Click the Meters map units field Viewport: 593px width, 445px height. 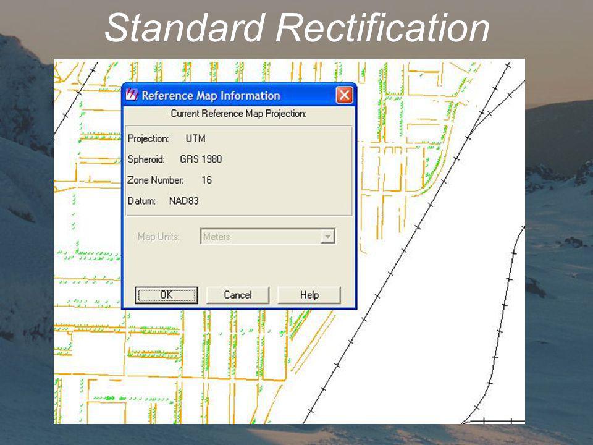pos(267,237)
